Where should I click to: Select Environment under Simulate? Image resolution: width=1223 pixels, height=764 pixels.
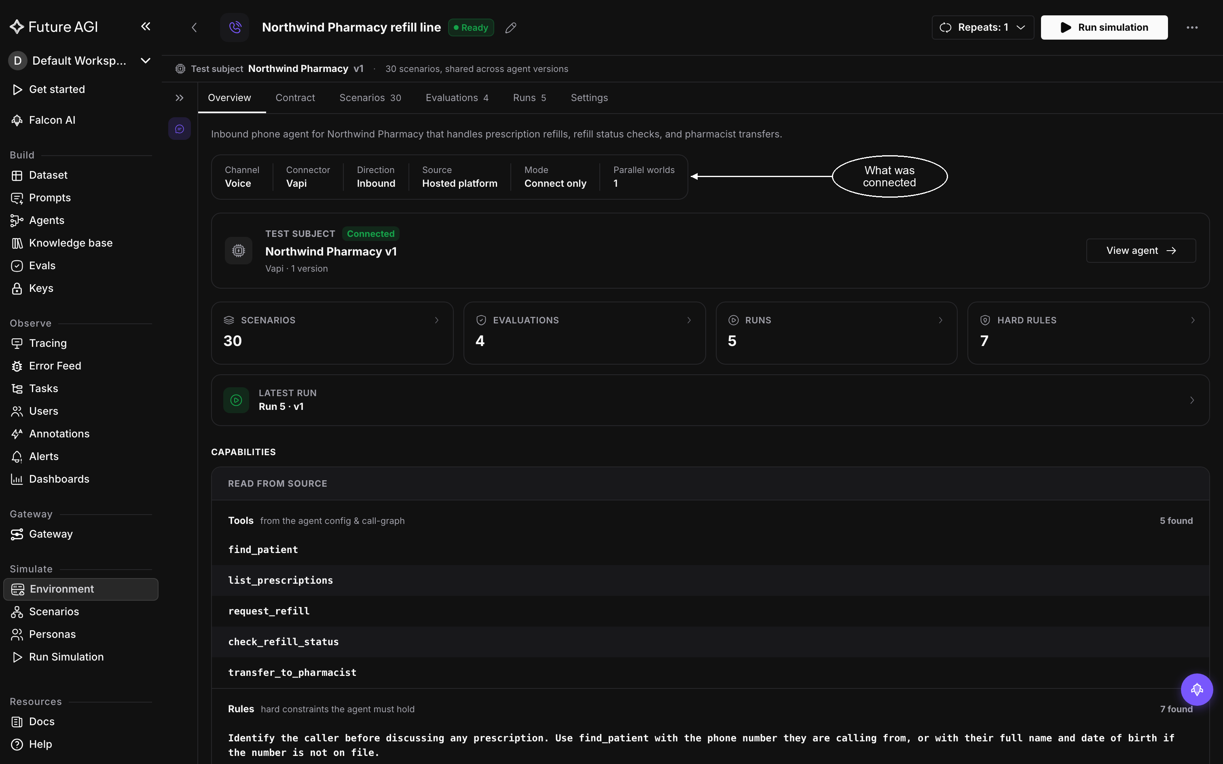81,589
